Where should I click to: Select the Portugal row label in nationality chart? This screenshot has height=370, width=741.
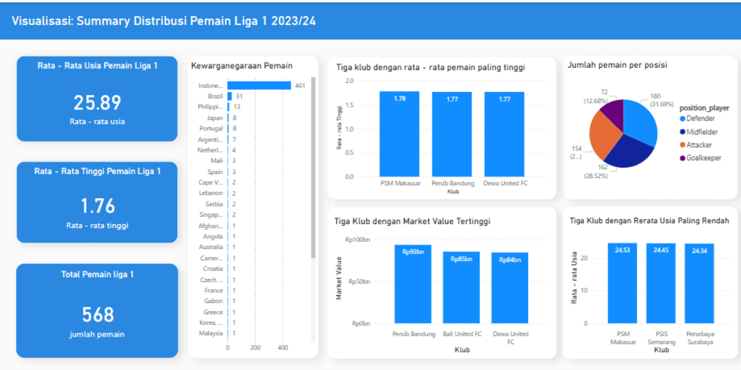tap(211, 129)
